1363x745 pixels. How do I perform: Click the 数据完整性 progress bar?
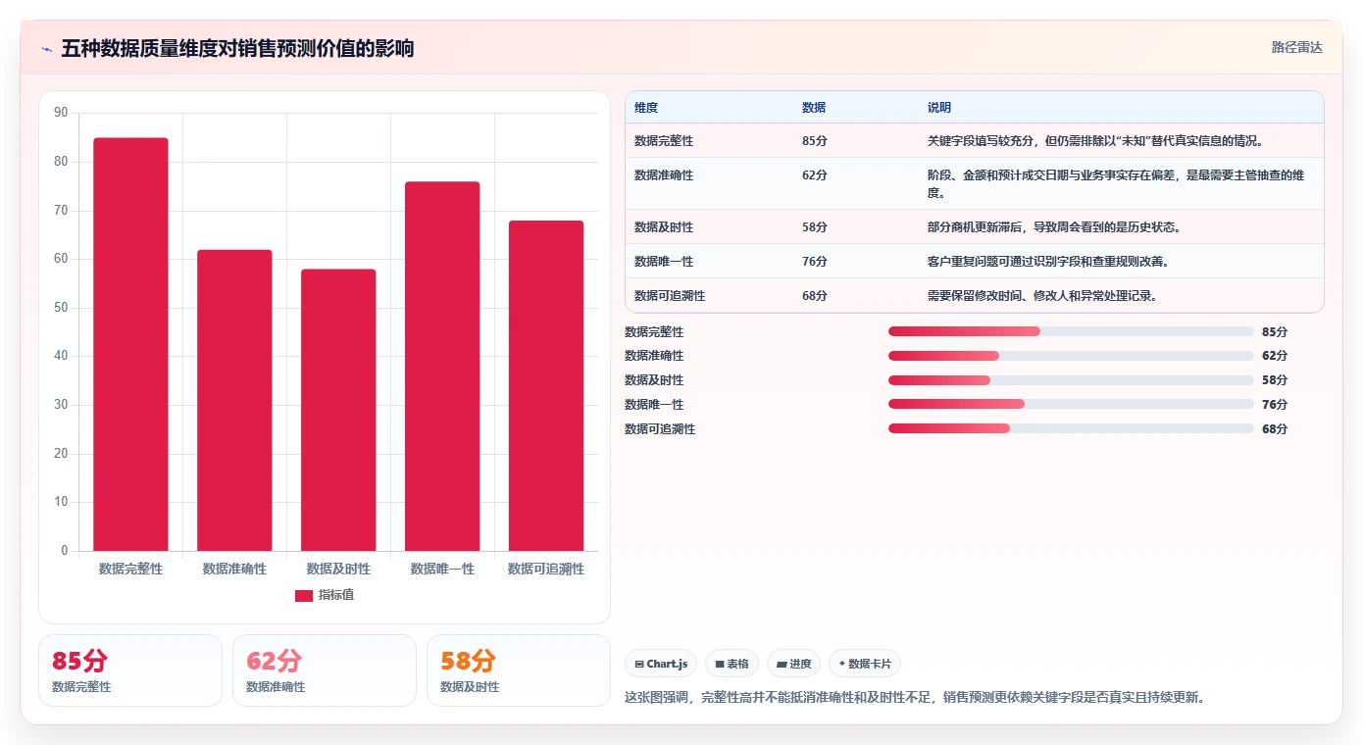(x=1071, y=331)
